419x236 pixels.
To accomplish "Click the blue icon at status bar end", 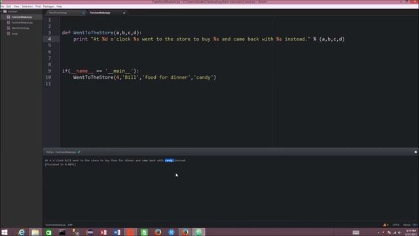I will click(x=415, y=225).
